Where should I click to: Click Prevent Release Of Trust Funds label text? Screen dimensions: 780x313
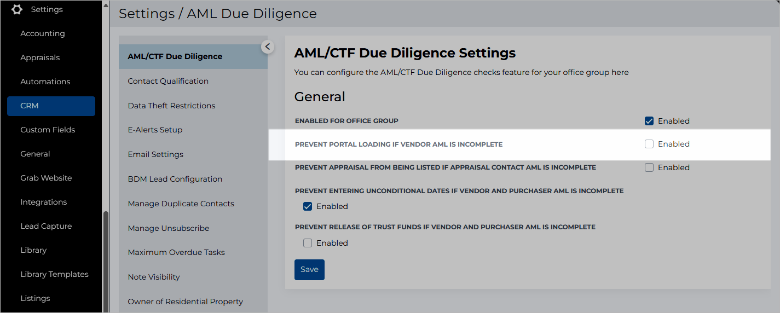[445, 227]
